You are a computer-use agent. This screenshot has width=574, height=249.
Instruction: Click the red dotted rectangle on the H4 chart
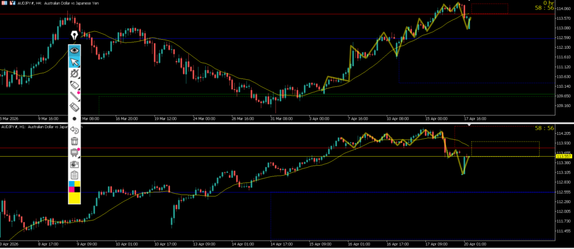click(x=489, y=8)
